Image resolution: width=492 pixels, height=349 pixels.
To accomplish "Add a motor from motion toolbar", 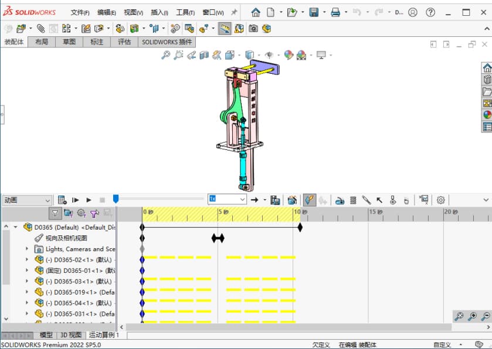I will point(340,200).
